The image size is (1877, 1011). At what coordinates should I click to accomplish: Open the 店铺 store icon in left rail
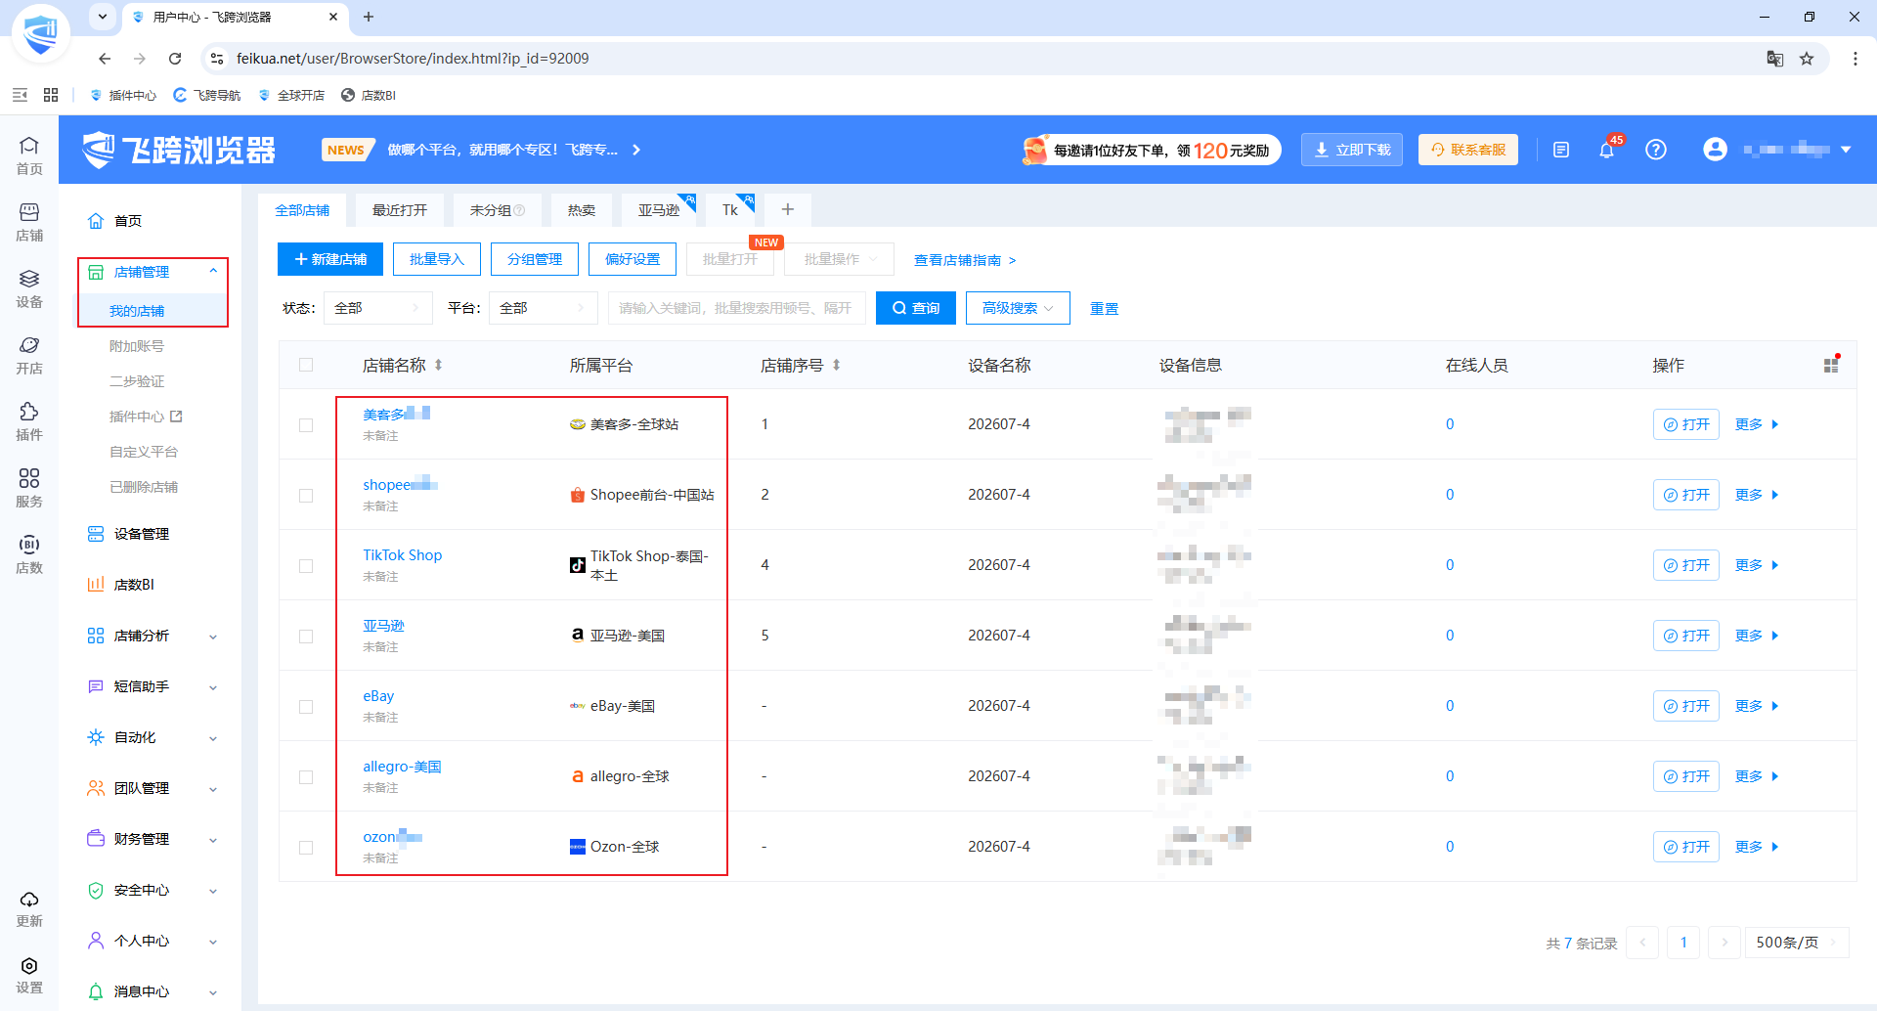point(29,222)
